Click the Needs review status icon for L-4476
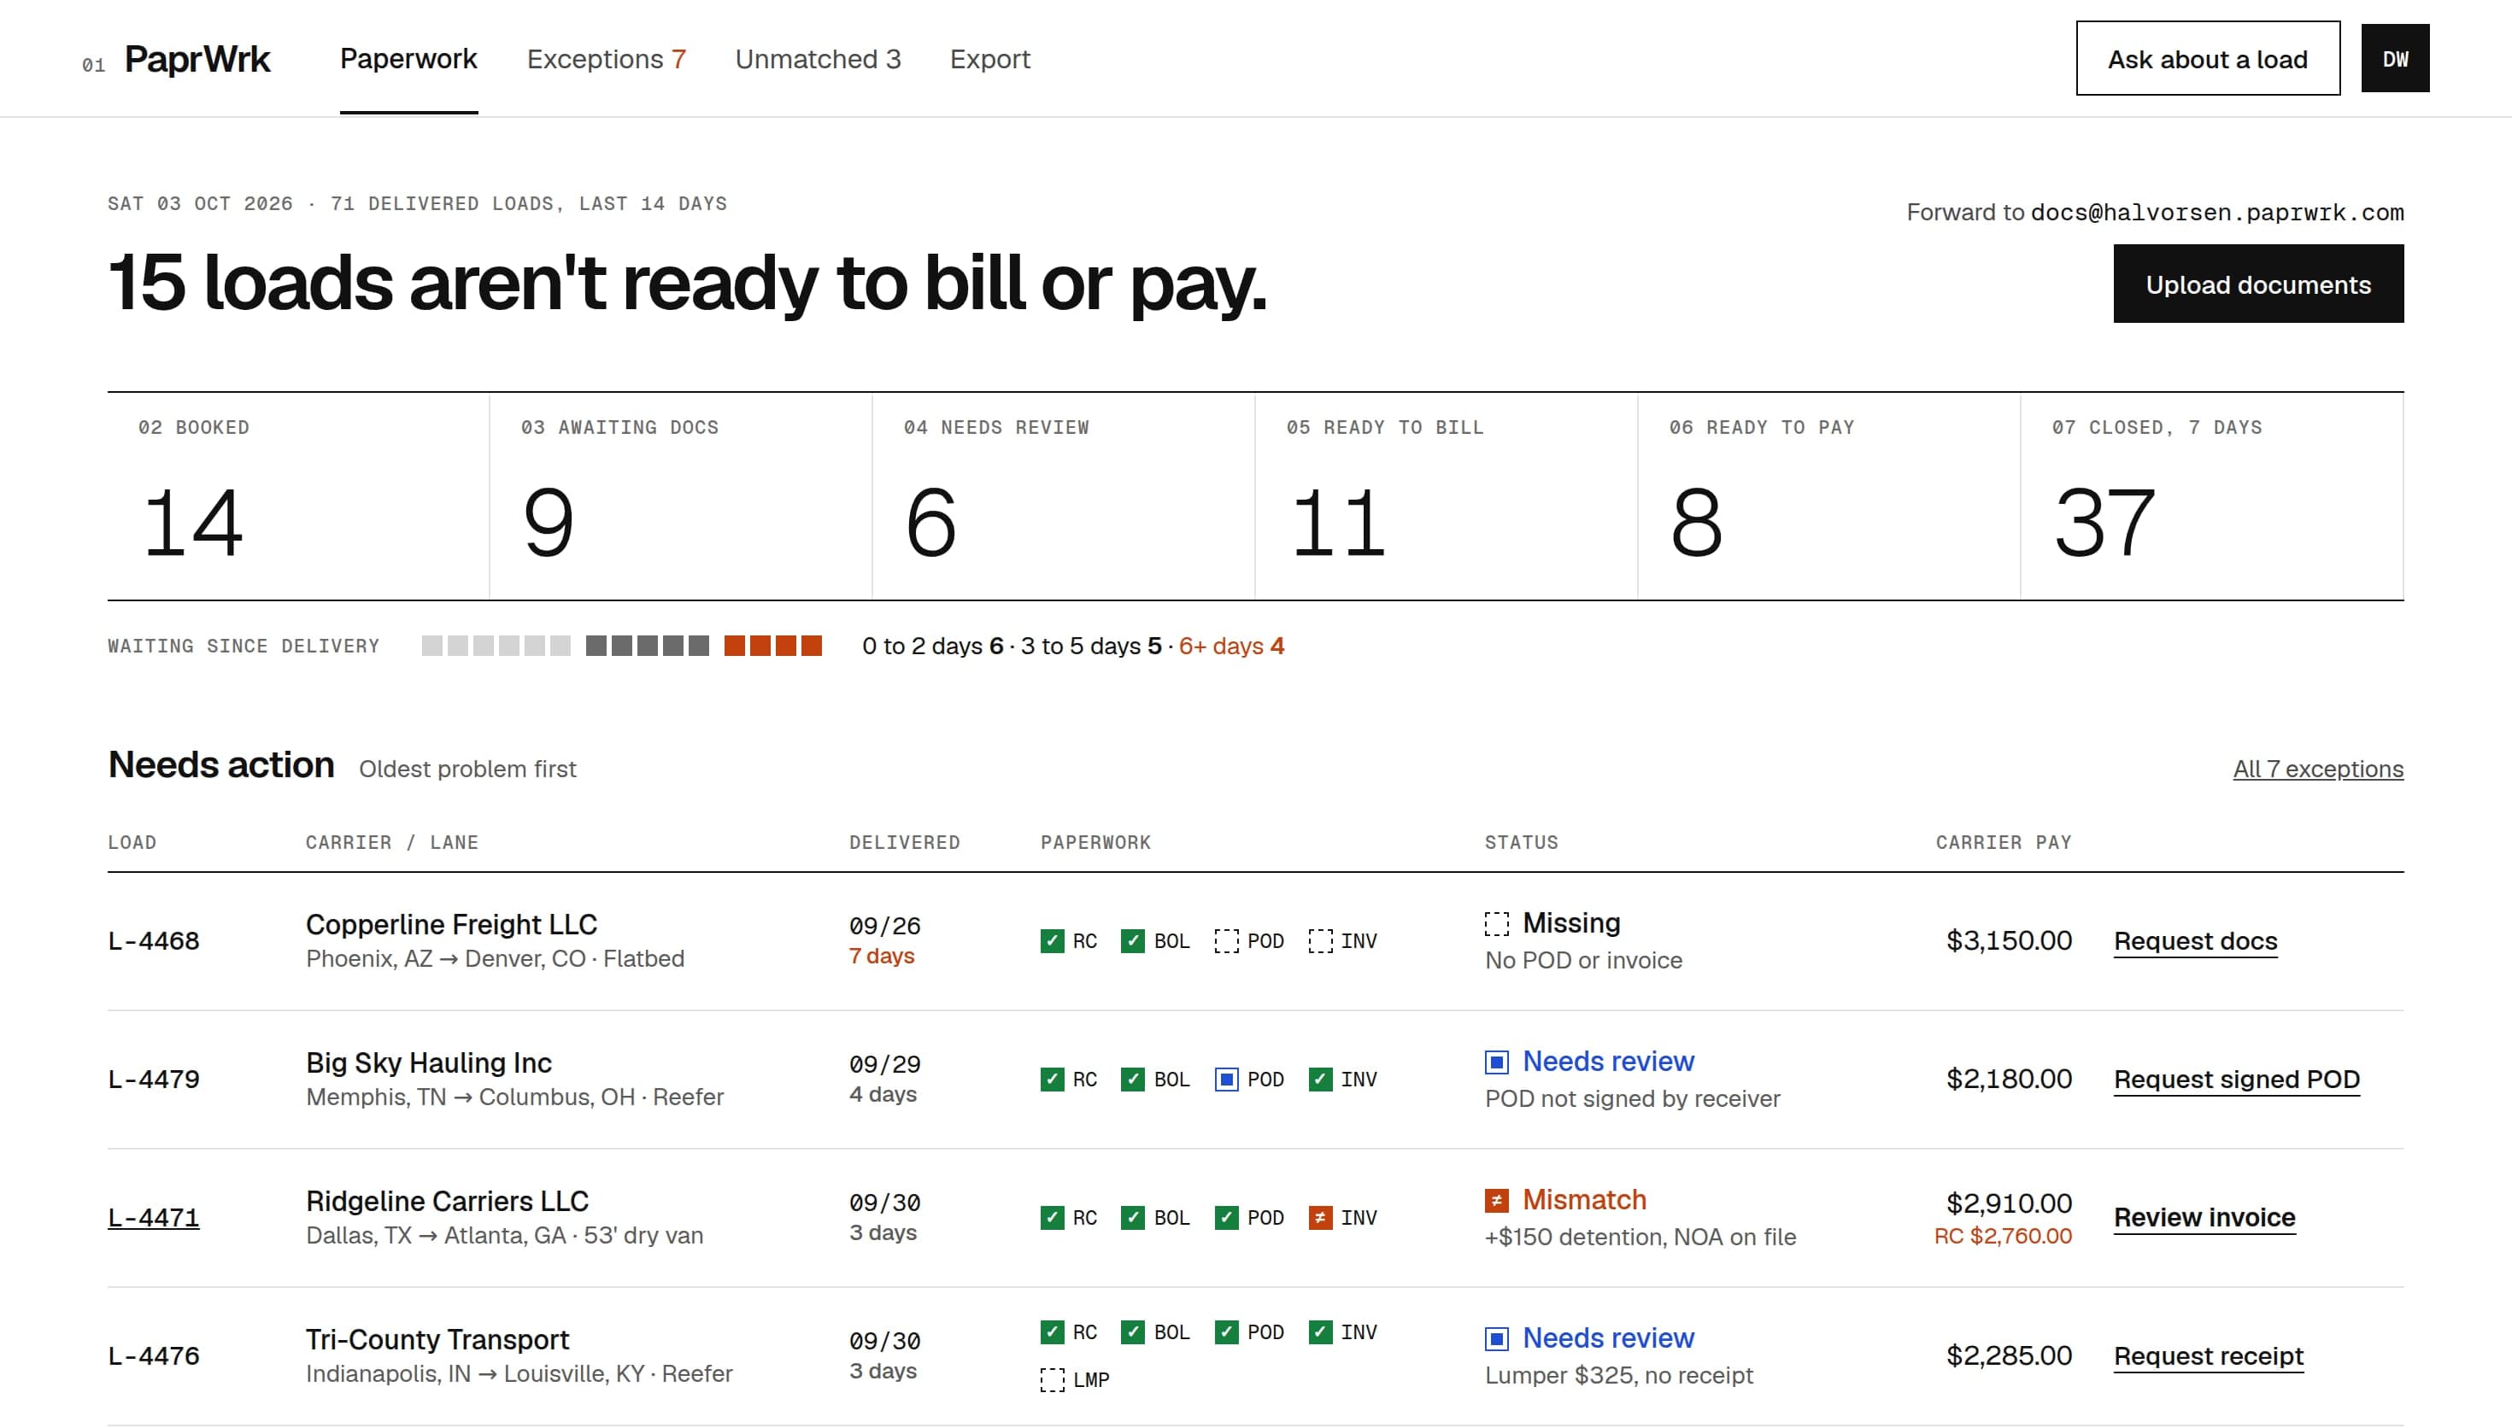Image resolution: width=2512 pixels, height=1428 pixels. 1496,1339
